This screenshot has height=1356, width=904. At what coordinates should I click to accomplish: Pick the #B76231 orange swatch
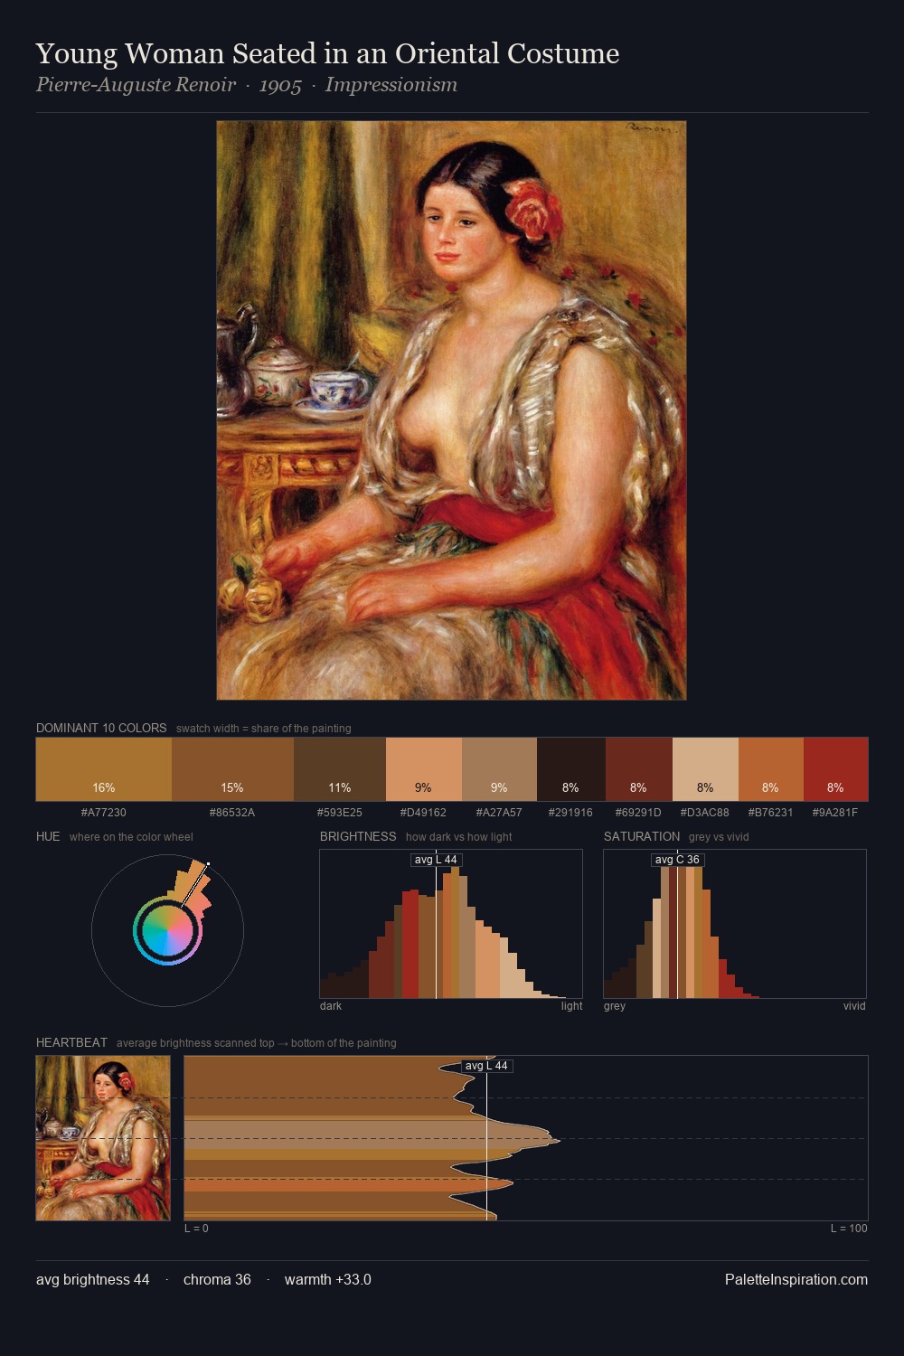click(x=771, y=769)
